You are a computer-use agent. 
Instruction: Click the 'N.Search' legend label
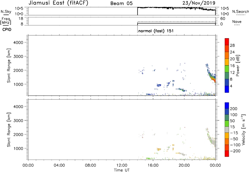click(x=241, y=11)
